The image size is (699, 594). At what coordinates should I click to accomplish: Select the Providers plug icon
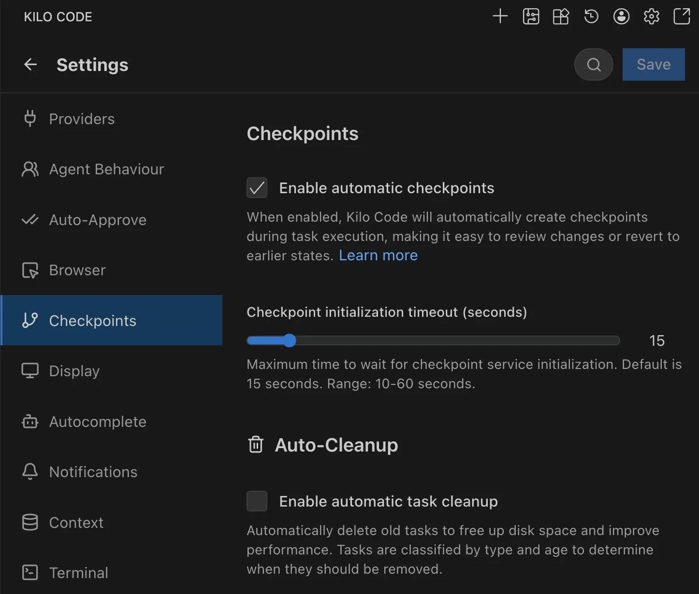point(30,119)
